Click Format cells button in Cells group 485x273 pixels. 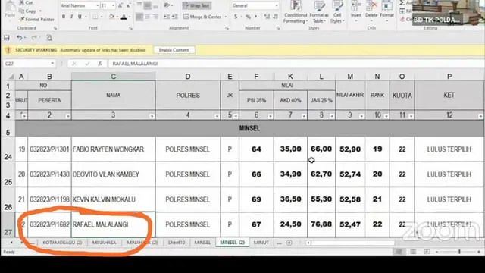coord(386,12)
